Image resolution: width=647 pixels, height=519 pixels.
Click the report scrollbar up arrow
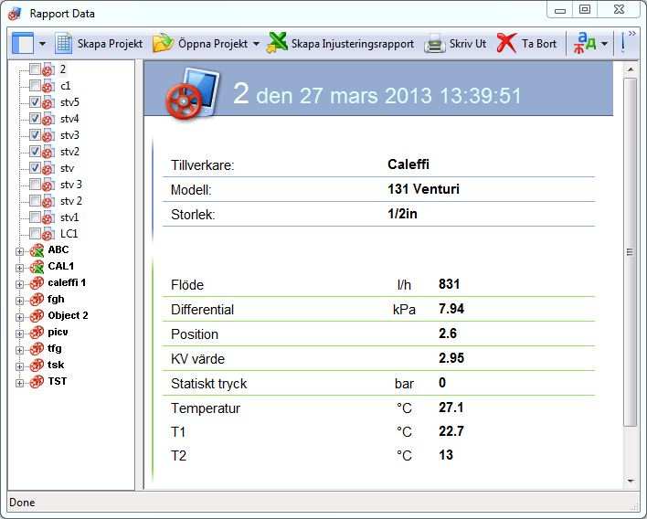pos(630,69)
